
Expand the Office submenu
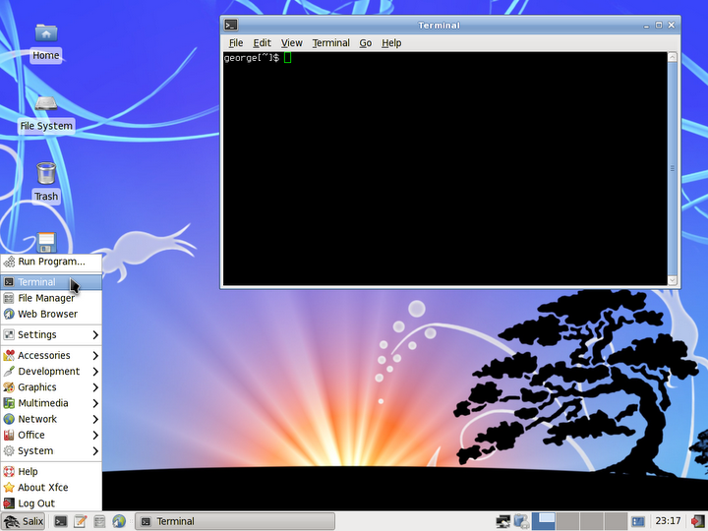point(51,435)
